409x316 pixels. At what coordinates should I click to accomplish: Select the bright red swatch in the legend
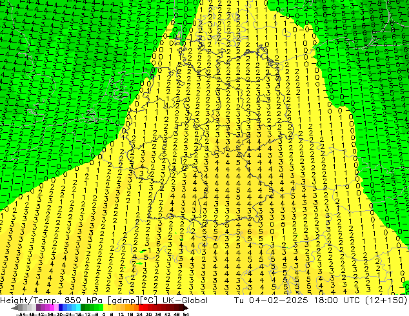[x=141, y=308]
